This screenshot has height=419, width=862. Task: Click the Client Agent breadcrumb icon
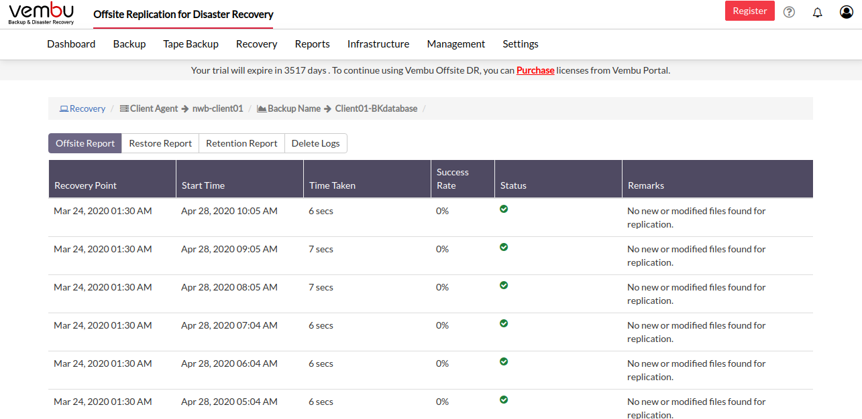click(124, 108)
